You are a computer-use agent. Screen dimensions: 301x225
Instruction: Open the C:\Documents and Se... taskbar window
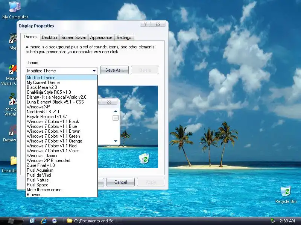[x=93, y=221]
